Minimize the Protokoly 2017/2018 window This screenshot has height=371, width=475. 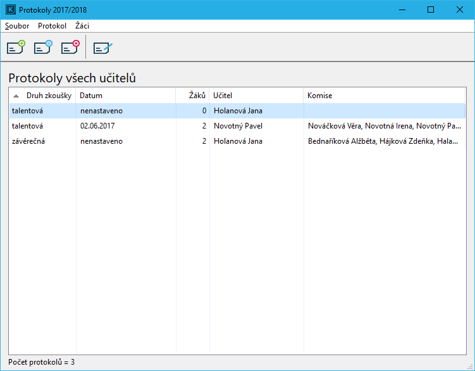click(x=402, y=10)
